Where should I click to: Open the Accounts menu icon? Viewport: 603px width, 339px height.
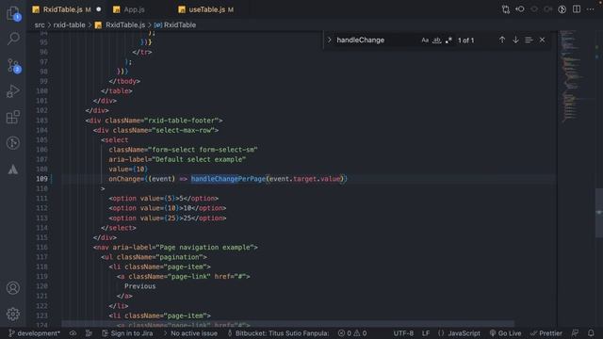point(13,288)
